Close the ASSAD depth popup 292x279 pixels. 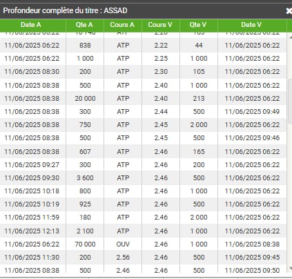point(289,11)
